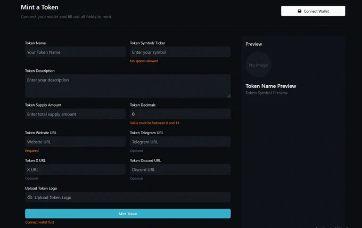Image resolution: width=362 pixels, height=228 pixels.
Task: Click the Connect Wallet button
Action: click(x=313, y=11)
